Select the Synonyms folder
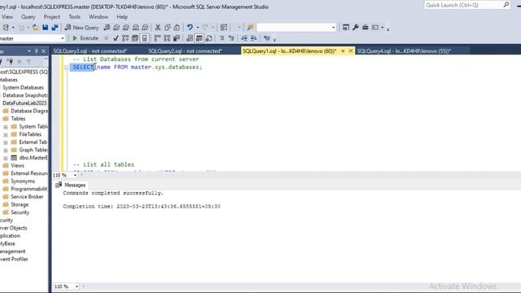521x293 pixels. [23, 181]
